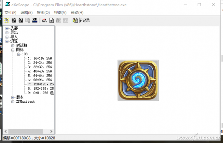
Task: Collapse the 资源 tree node
Action: coord(7,41)
